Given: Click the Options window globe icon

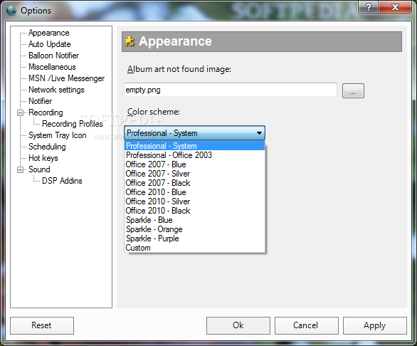Looking at the screenshot, I should (11, 11).
